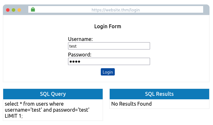This screenshot has height=125, width=213.
Task: Click the Username: label
Action: 80,39
